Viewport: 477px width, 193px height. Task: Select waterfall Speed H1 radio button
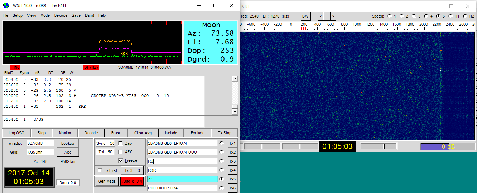tap(451, 16)
